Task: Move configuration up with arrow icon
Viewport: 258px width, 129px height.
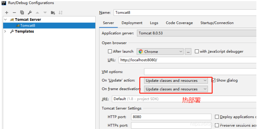Action: point(38,13)
